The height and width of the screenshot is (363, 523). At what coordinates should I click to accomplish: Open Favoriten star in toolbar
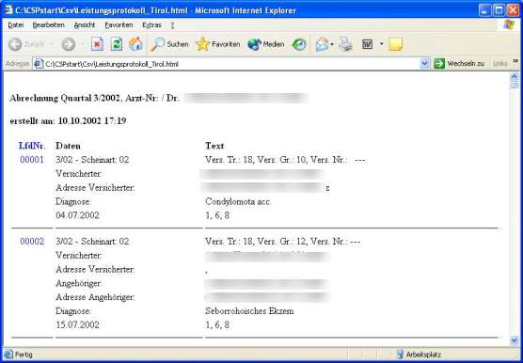(218, 44)
